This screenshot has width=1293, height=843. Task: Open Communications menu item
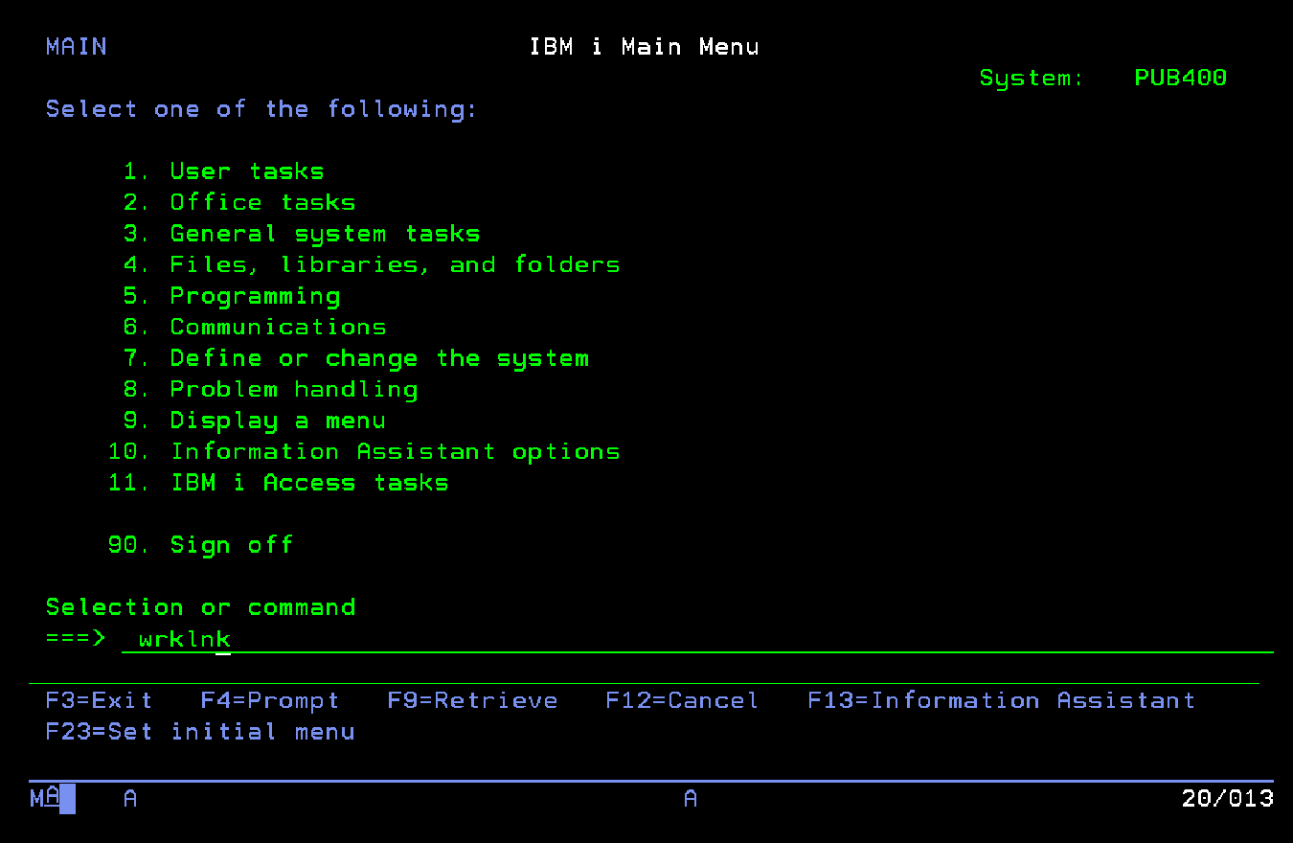click(x=278, y=327)
